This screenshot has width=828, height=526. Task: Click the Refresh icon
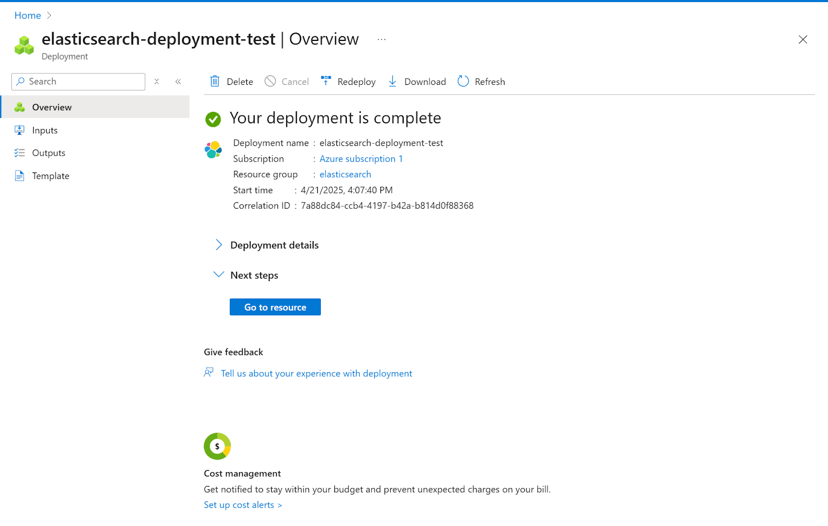pyautogui.click(x=462, y=81)
